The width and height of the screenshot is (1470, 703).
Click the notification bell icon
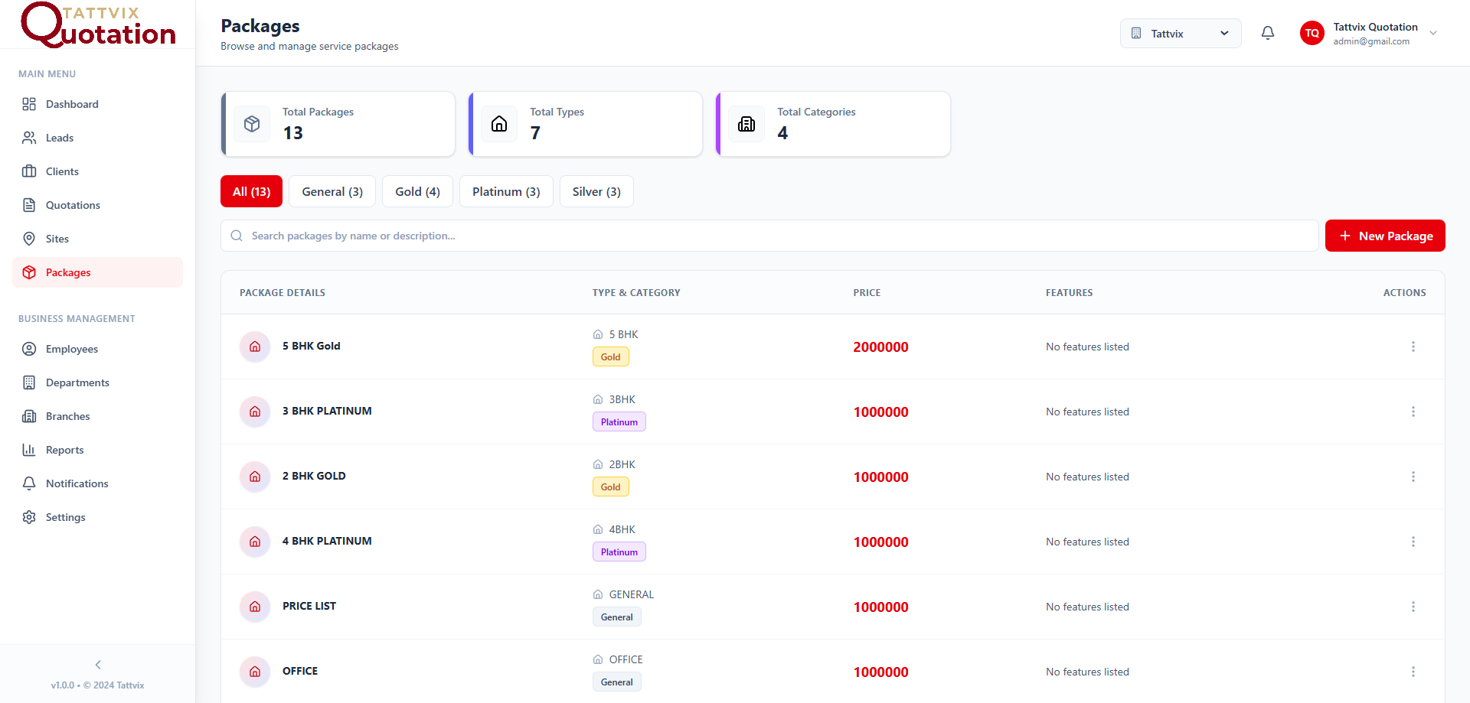pos(1268,33)
